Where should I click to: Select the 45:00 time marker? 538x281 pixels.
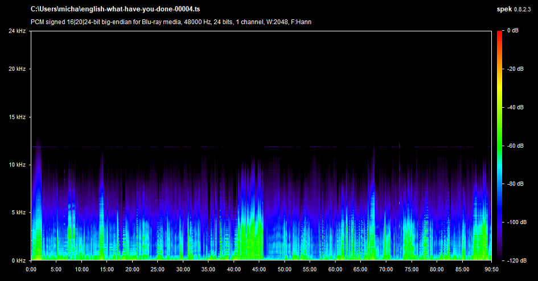pos(259,269)
